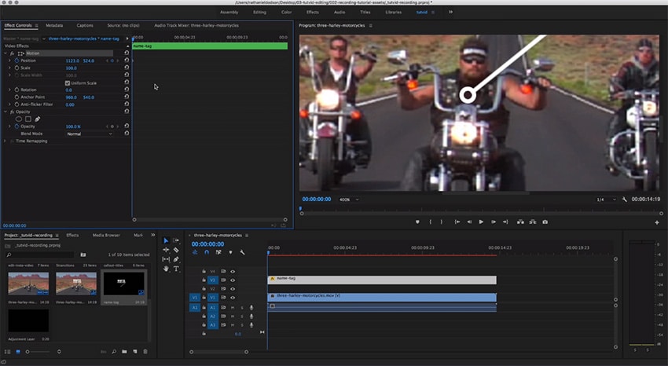
Task: Open timeline wrench settings icon
Action: (242, 252)
